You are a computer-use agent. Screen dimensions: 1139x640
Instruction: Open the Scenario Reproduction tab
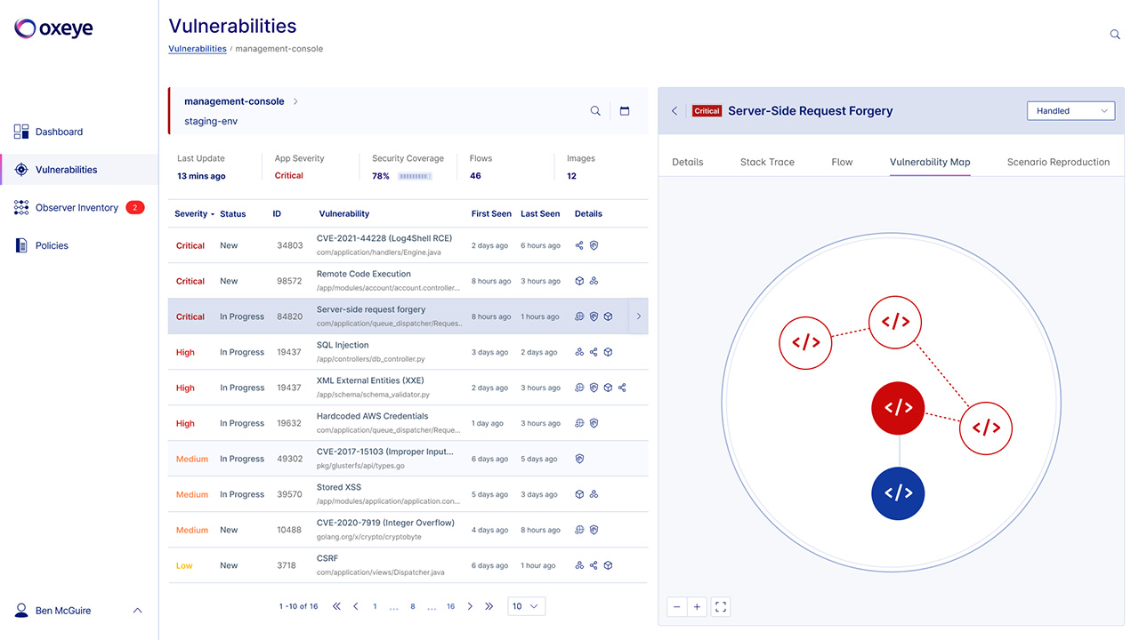point(1058,162)
